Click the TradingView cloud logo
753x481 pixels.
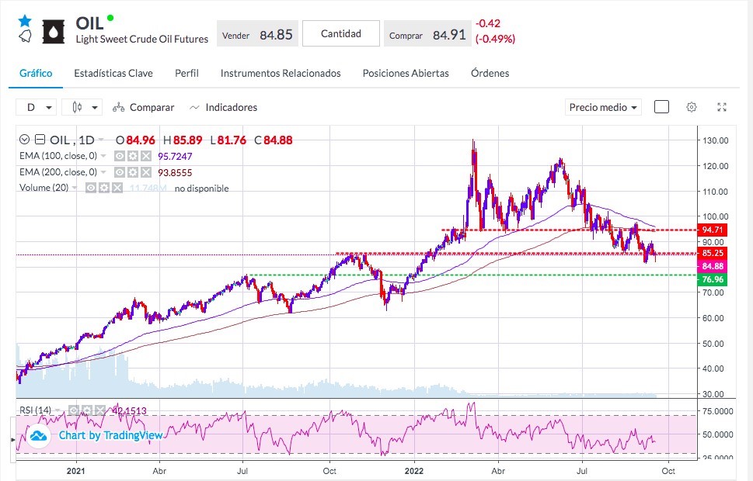38,435
